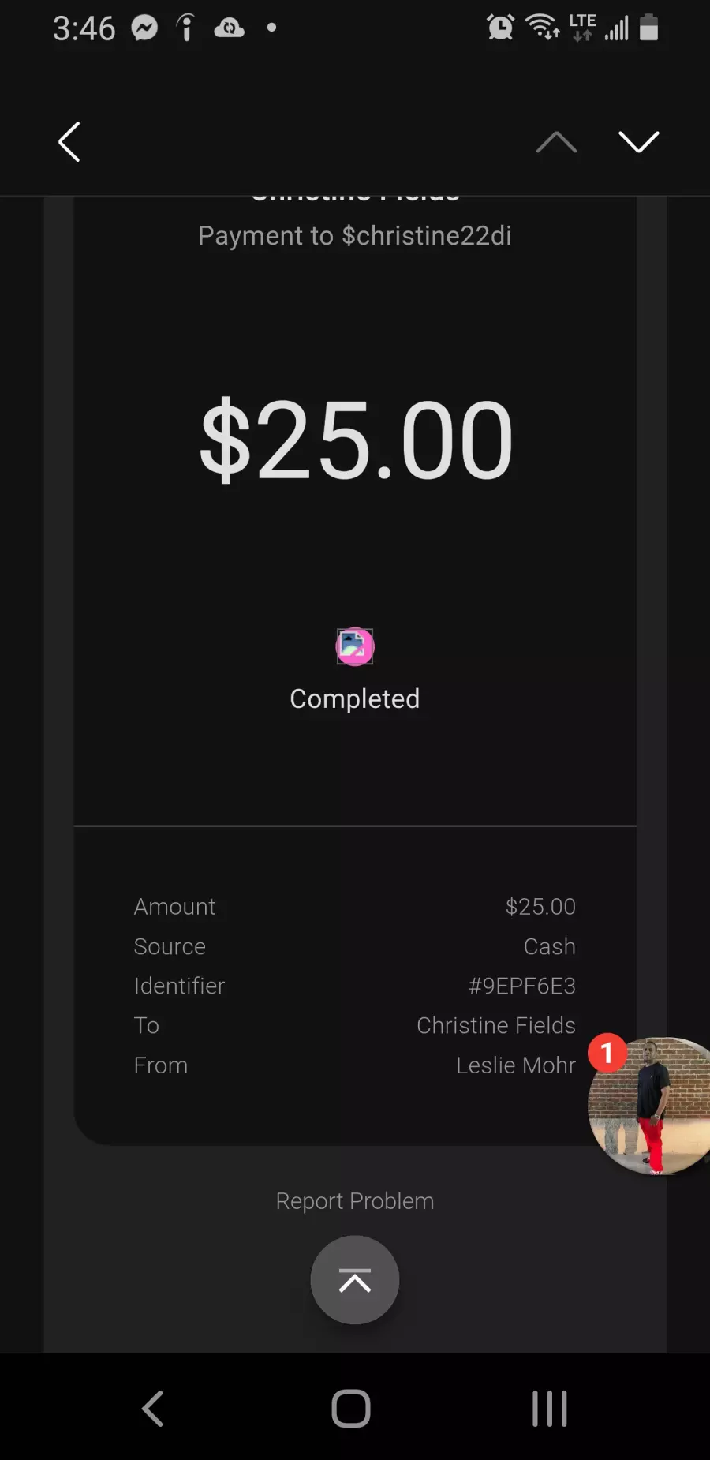Tap the floating scroll-to-top button
710x1460 pixels.
355,1280
